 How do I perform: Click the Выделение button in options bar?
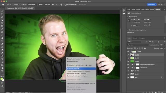coord(32,5)
